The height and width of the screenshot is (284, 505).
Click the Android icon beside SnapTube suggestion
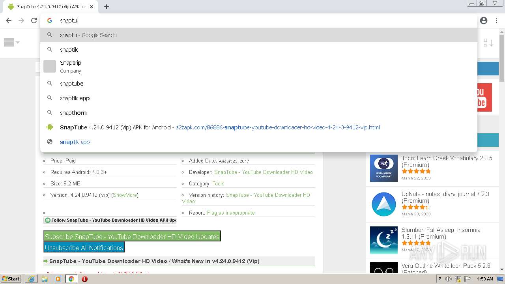click(50, 127)
